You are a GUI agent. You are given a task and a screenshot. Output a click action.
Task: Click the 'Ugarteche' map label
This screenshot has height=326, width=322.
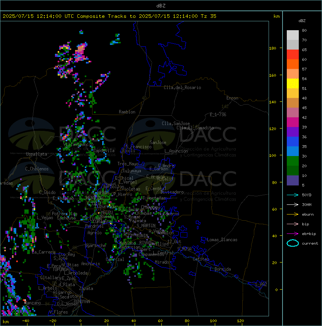96,245
